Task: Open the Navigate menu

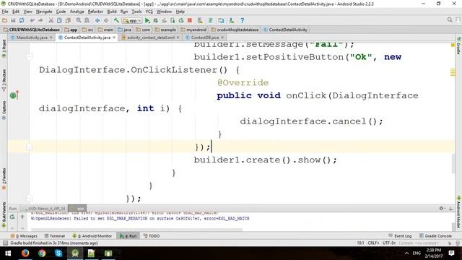Action: tap(44, 12)
